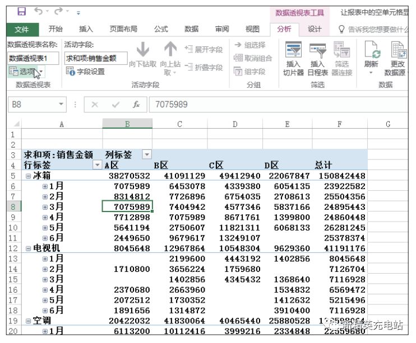Image resolution: width=416 pixels, height=343 pixels.
Task: Select cell with value 150842448
Action: coord(340,176)
